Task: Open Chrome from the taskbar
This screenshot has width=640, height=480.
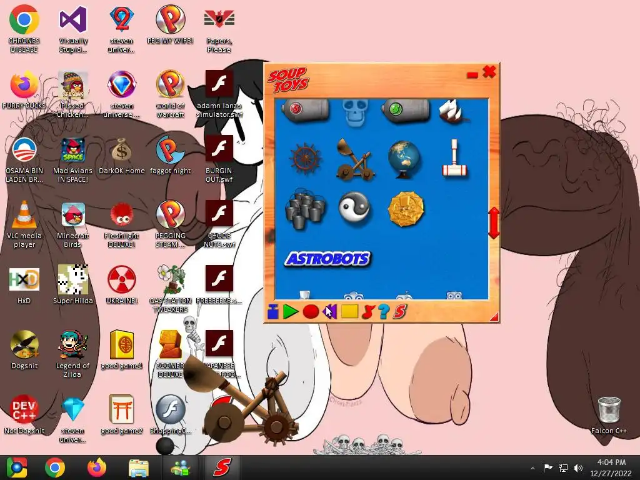Action: coord(55,467)
